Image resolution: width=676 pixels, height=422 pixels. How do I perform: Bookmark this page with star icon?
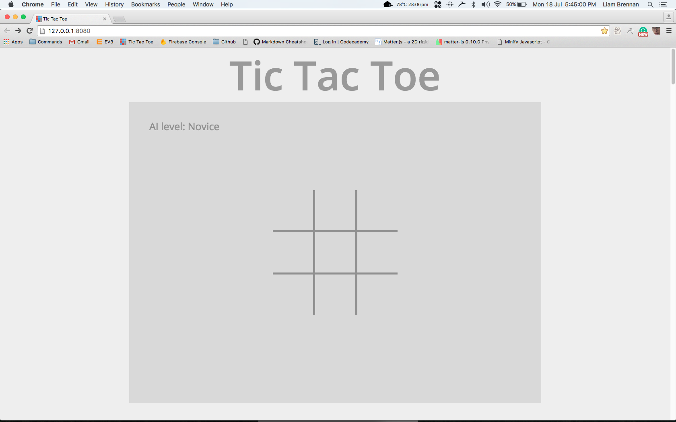tap(604, 31)
